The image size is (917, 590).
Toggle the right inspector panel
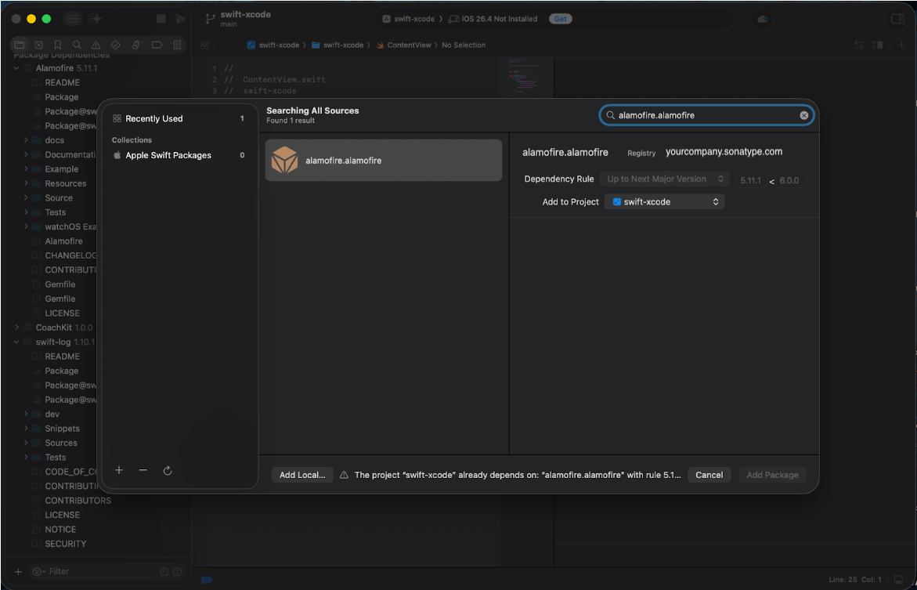[x=897, y=19]
